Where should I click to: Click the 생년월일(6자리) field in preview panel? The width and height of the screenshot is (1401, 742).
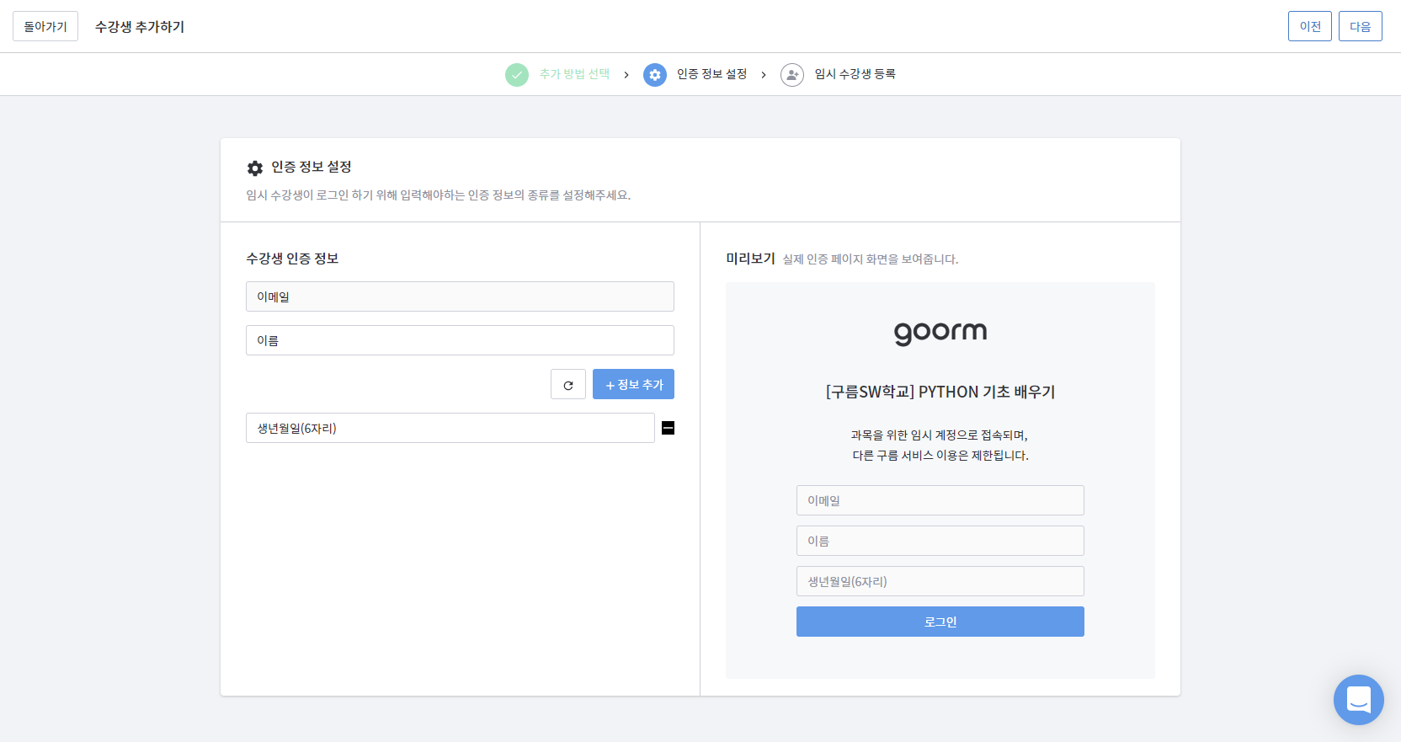point(940,581)
